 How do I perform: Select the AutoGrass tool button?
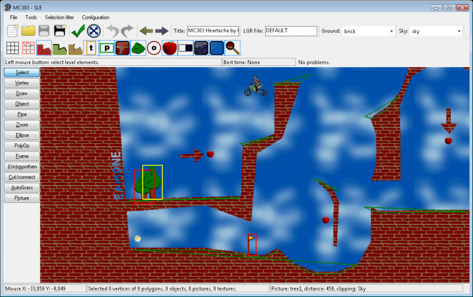click(22, 188)
